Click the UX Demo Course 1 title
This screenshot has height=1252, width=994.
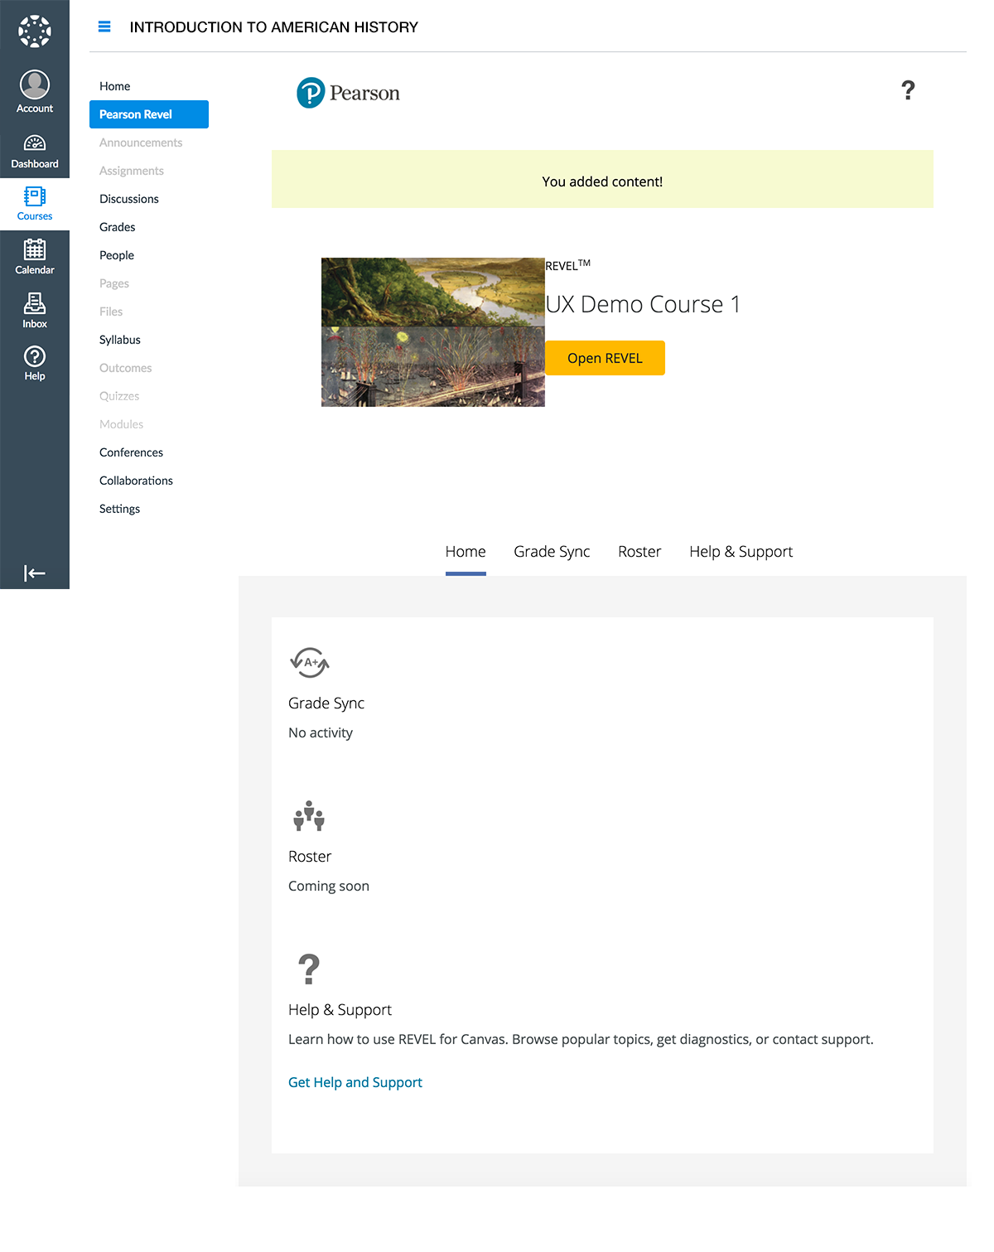tap(643, 304)
